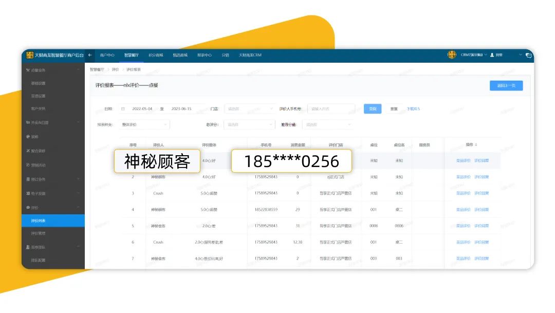The width and height of the screenshot is (555, 313).
Task: Open the 报表种类 dropdown showing 整体评价
Action: pos(144,124)
